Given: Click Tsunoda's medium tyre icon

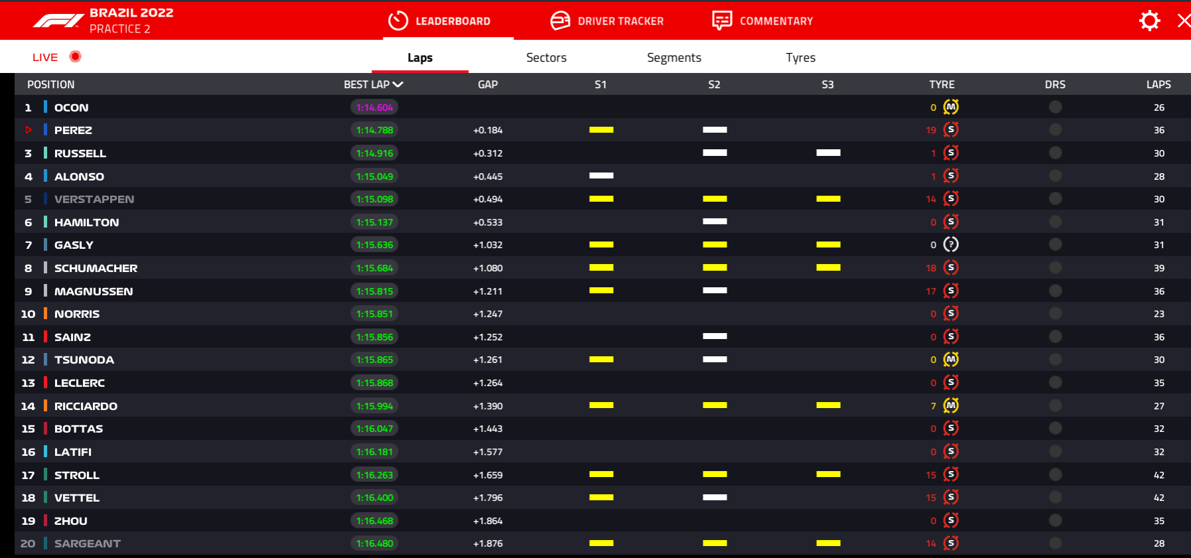Looking at the screenshot, I should tap(951, 360).
